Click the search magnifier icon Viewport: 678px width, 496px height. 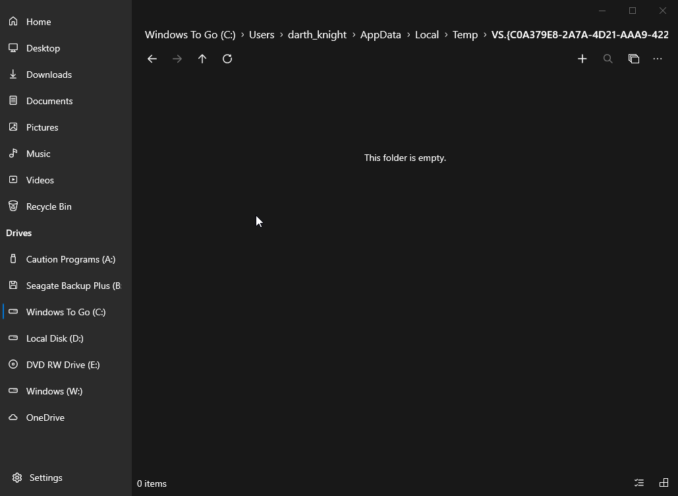(x=608, y=59)
